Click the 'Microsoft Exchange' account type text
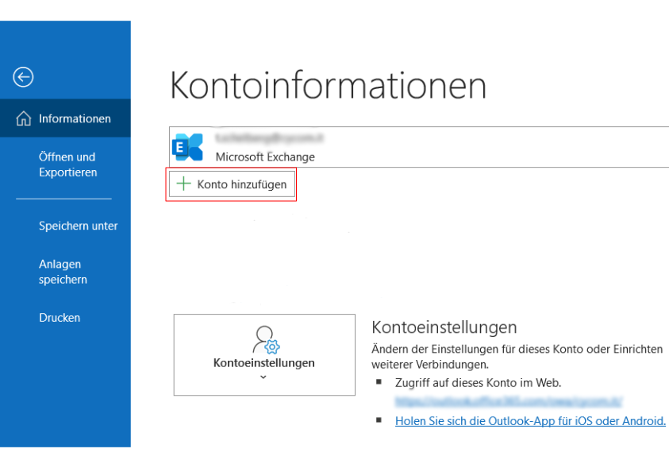669x468 pixels. click(x=265, y=157)
